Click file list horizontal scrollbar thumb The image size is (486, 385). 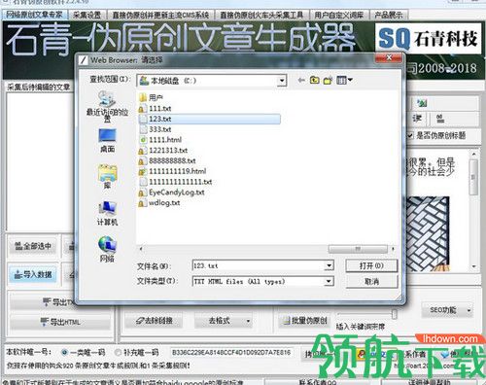tap(358, 249)
